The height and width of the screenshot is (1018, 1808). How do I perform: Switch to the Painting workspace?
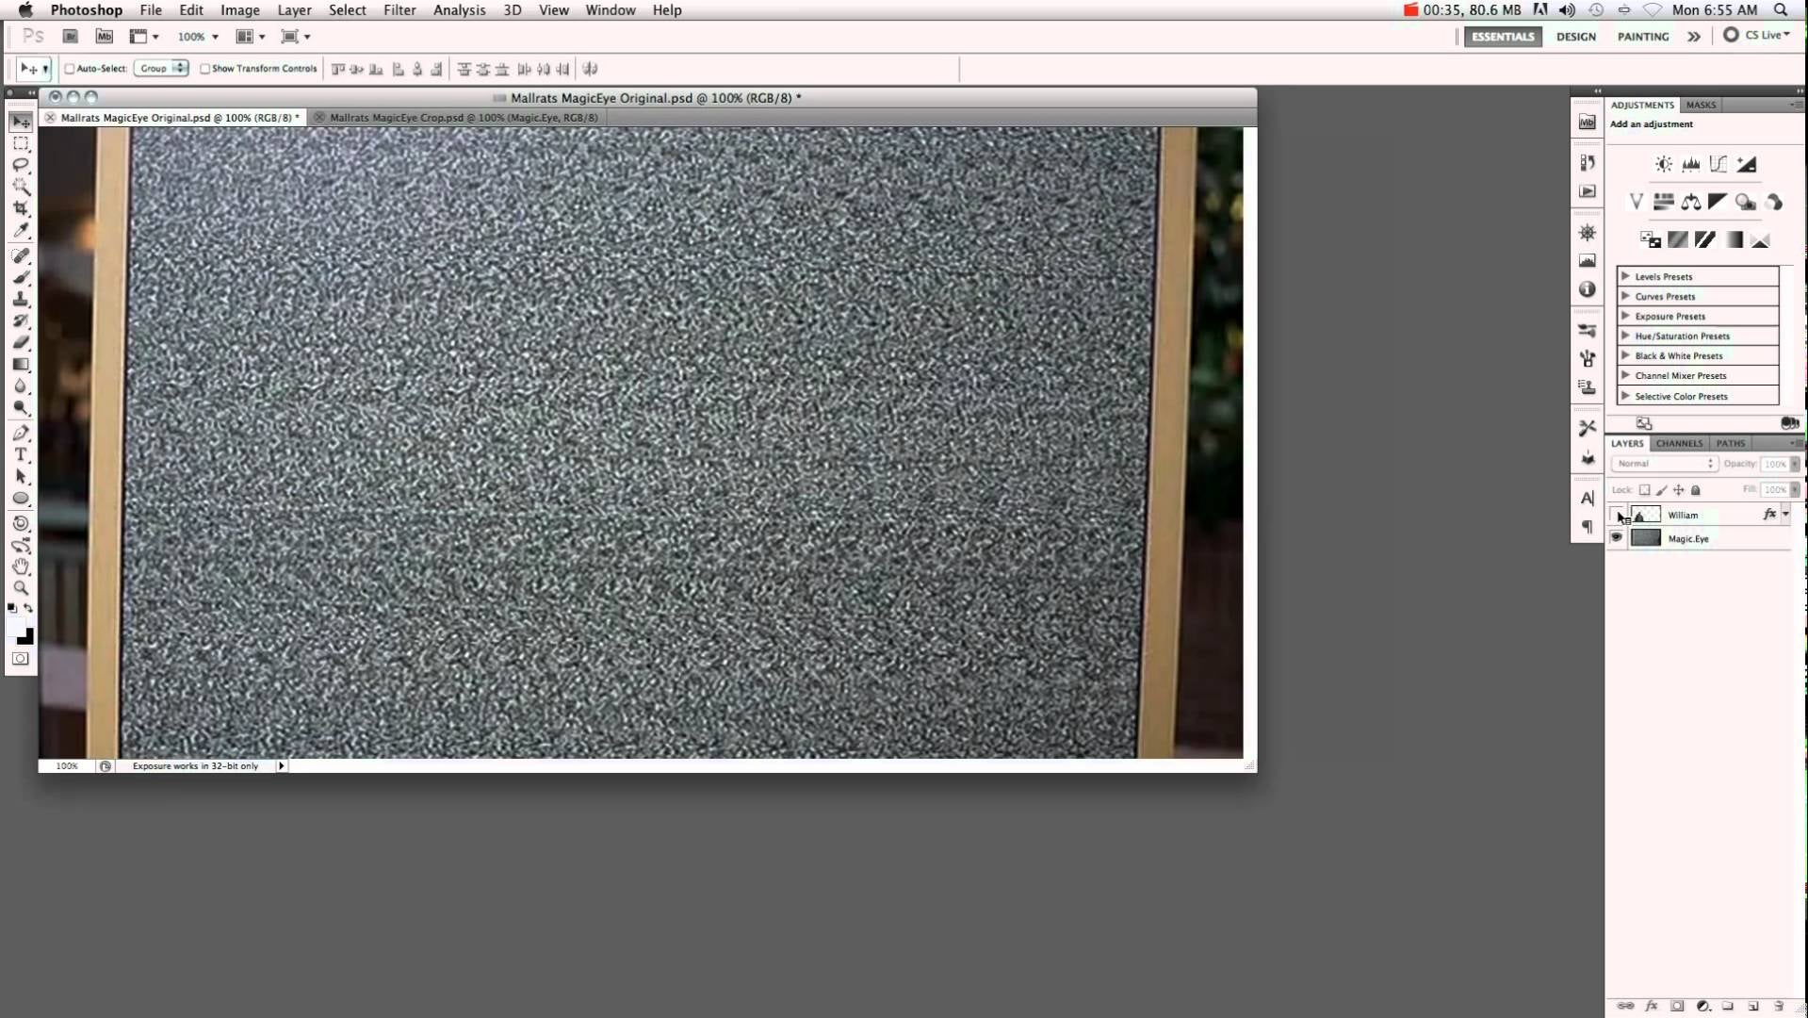[1642, 37]
